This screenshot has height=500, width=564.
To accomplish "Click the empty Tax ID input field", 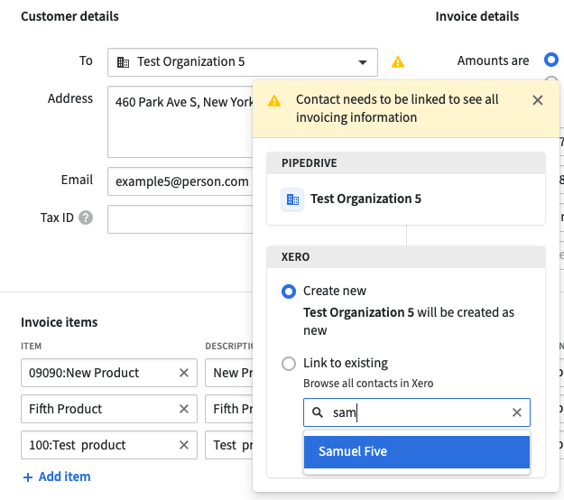I will (180, 219).
